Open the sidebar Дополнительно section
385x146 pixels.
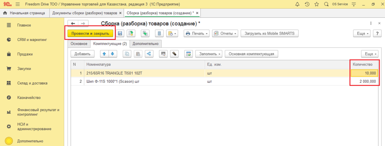[x=30, y=141]
